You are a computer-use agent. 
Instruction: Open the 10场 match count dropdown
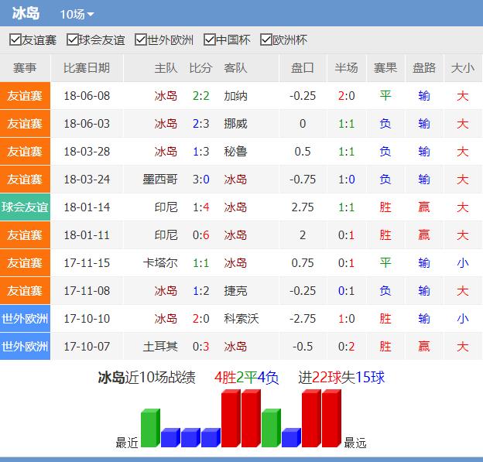tap(77, 15)
